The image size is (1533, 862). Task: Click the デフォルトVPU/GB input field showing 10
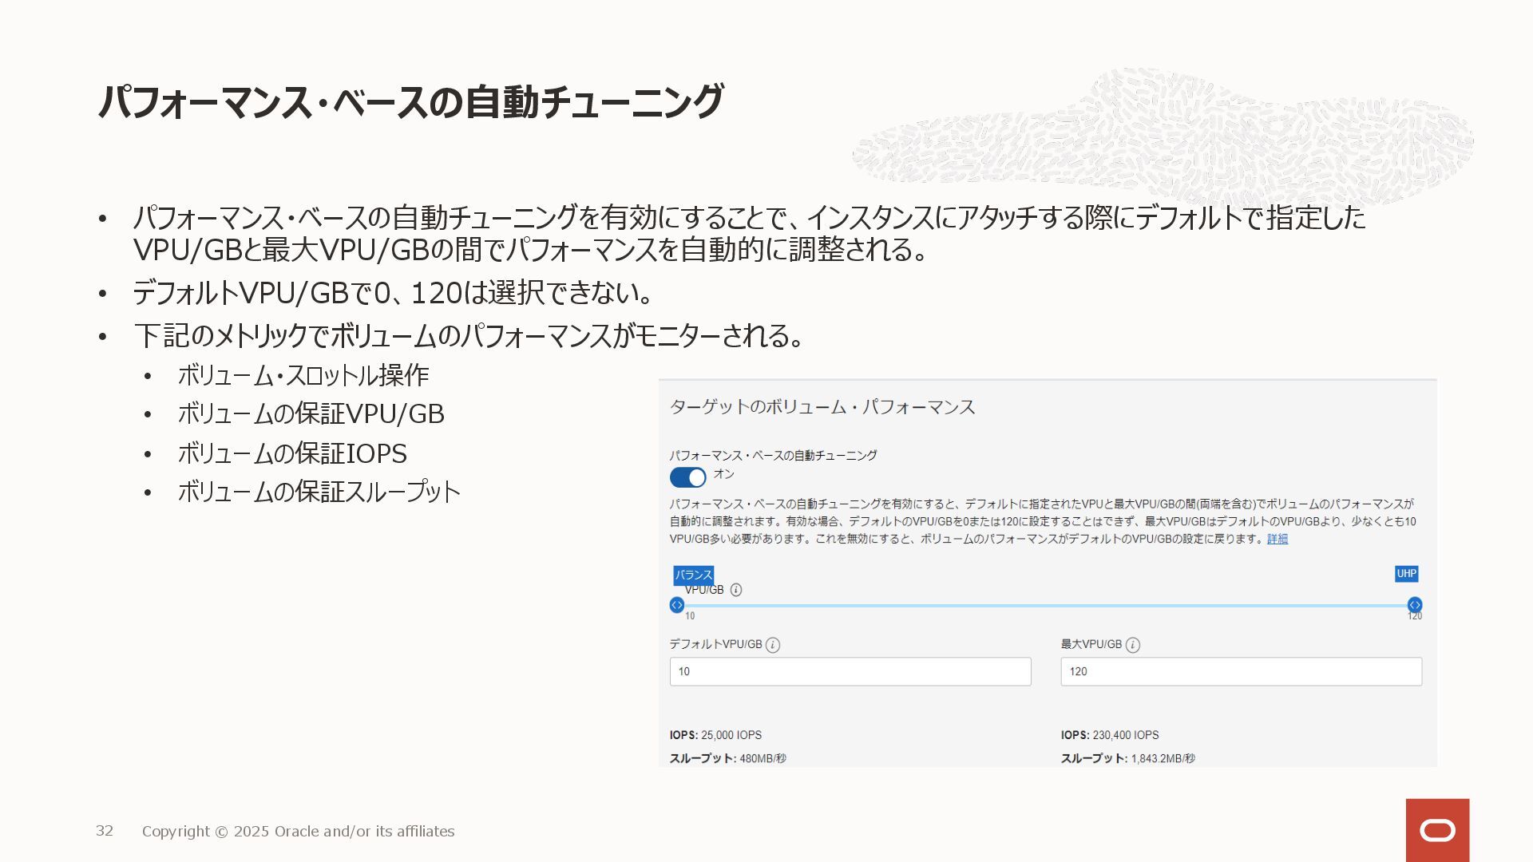pos(850,671)
